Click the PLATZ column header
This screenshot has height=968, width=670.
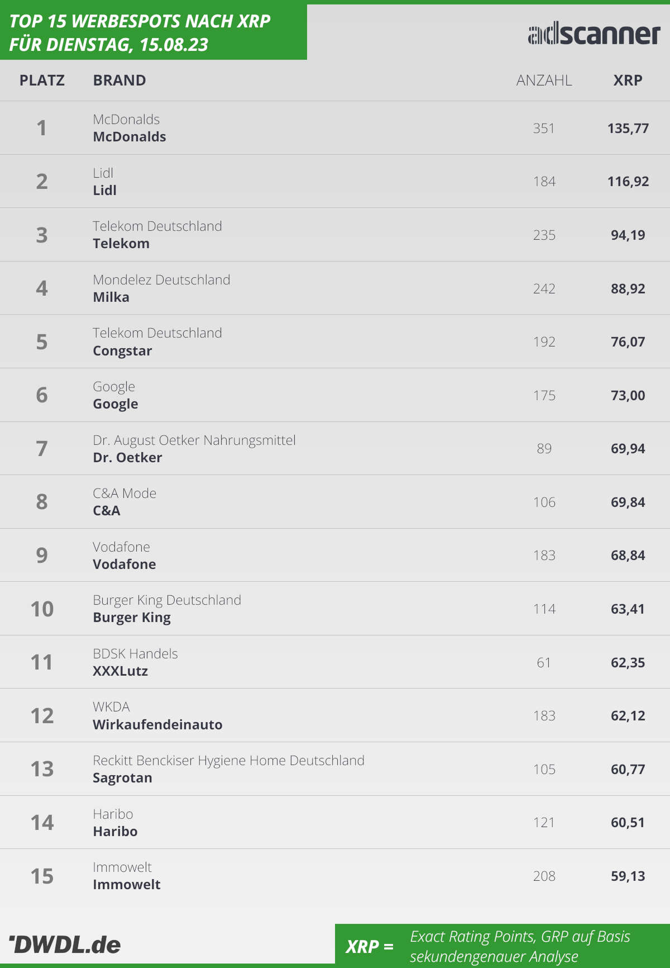coord(42,80)
